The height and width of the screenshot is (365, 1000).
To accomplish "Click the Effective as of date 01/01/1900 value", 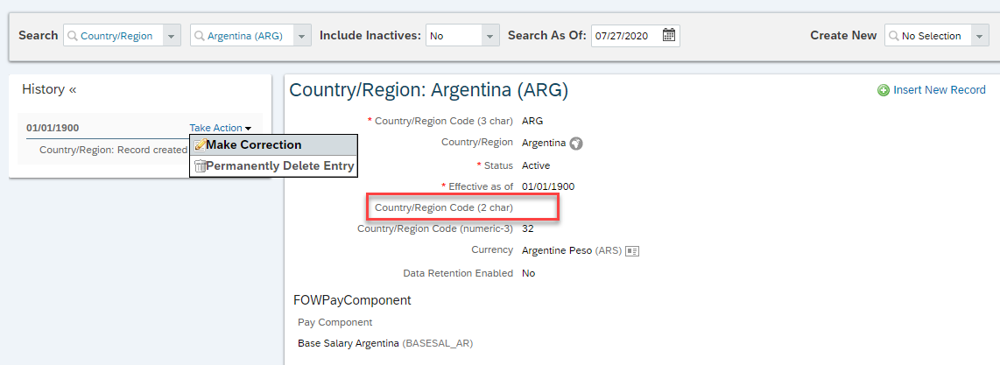I will [x=548, y=187].
